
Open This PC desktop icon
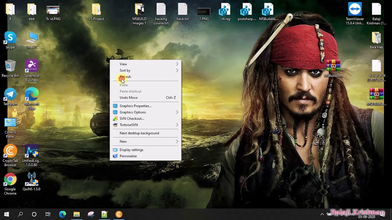click(32, 38)
